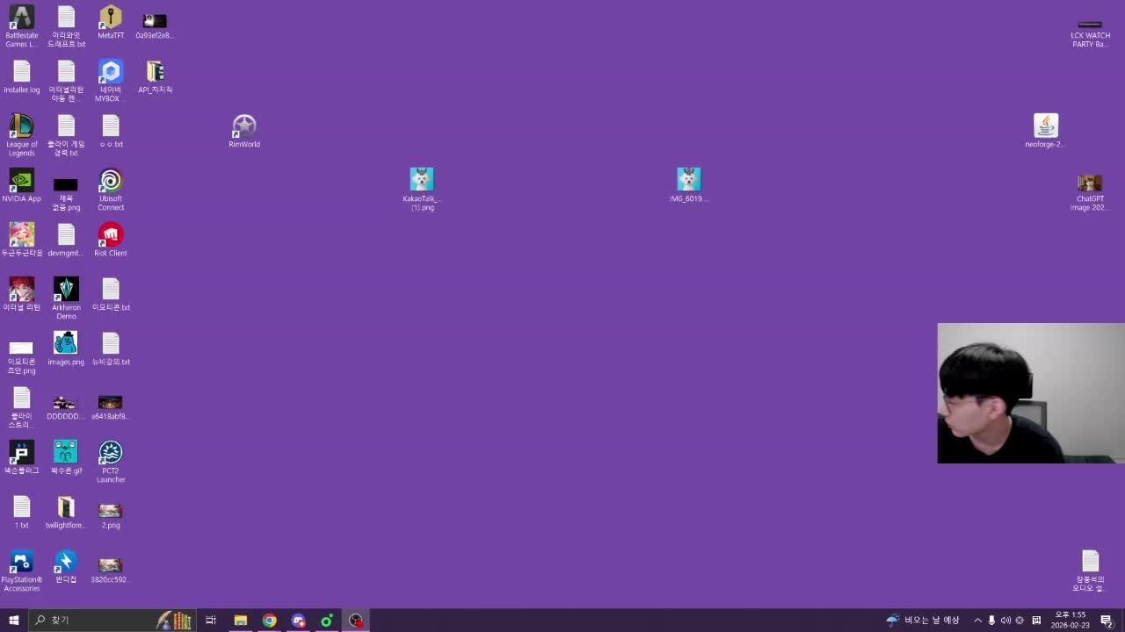
Task: Select the DDDDDD image thumbnail
Action: pos(66,406)
